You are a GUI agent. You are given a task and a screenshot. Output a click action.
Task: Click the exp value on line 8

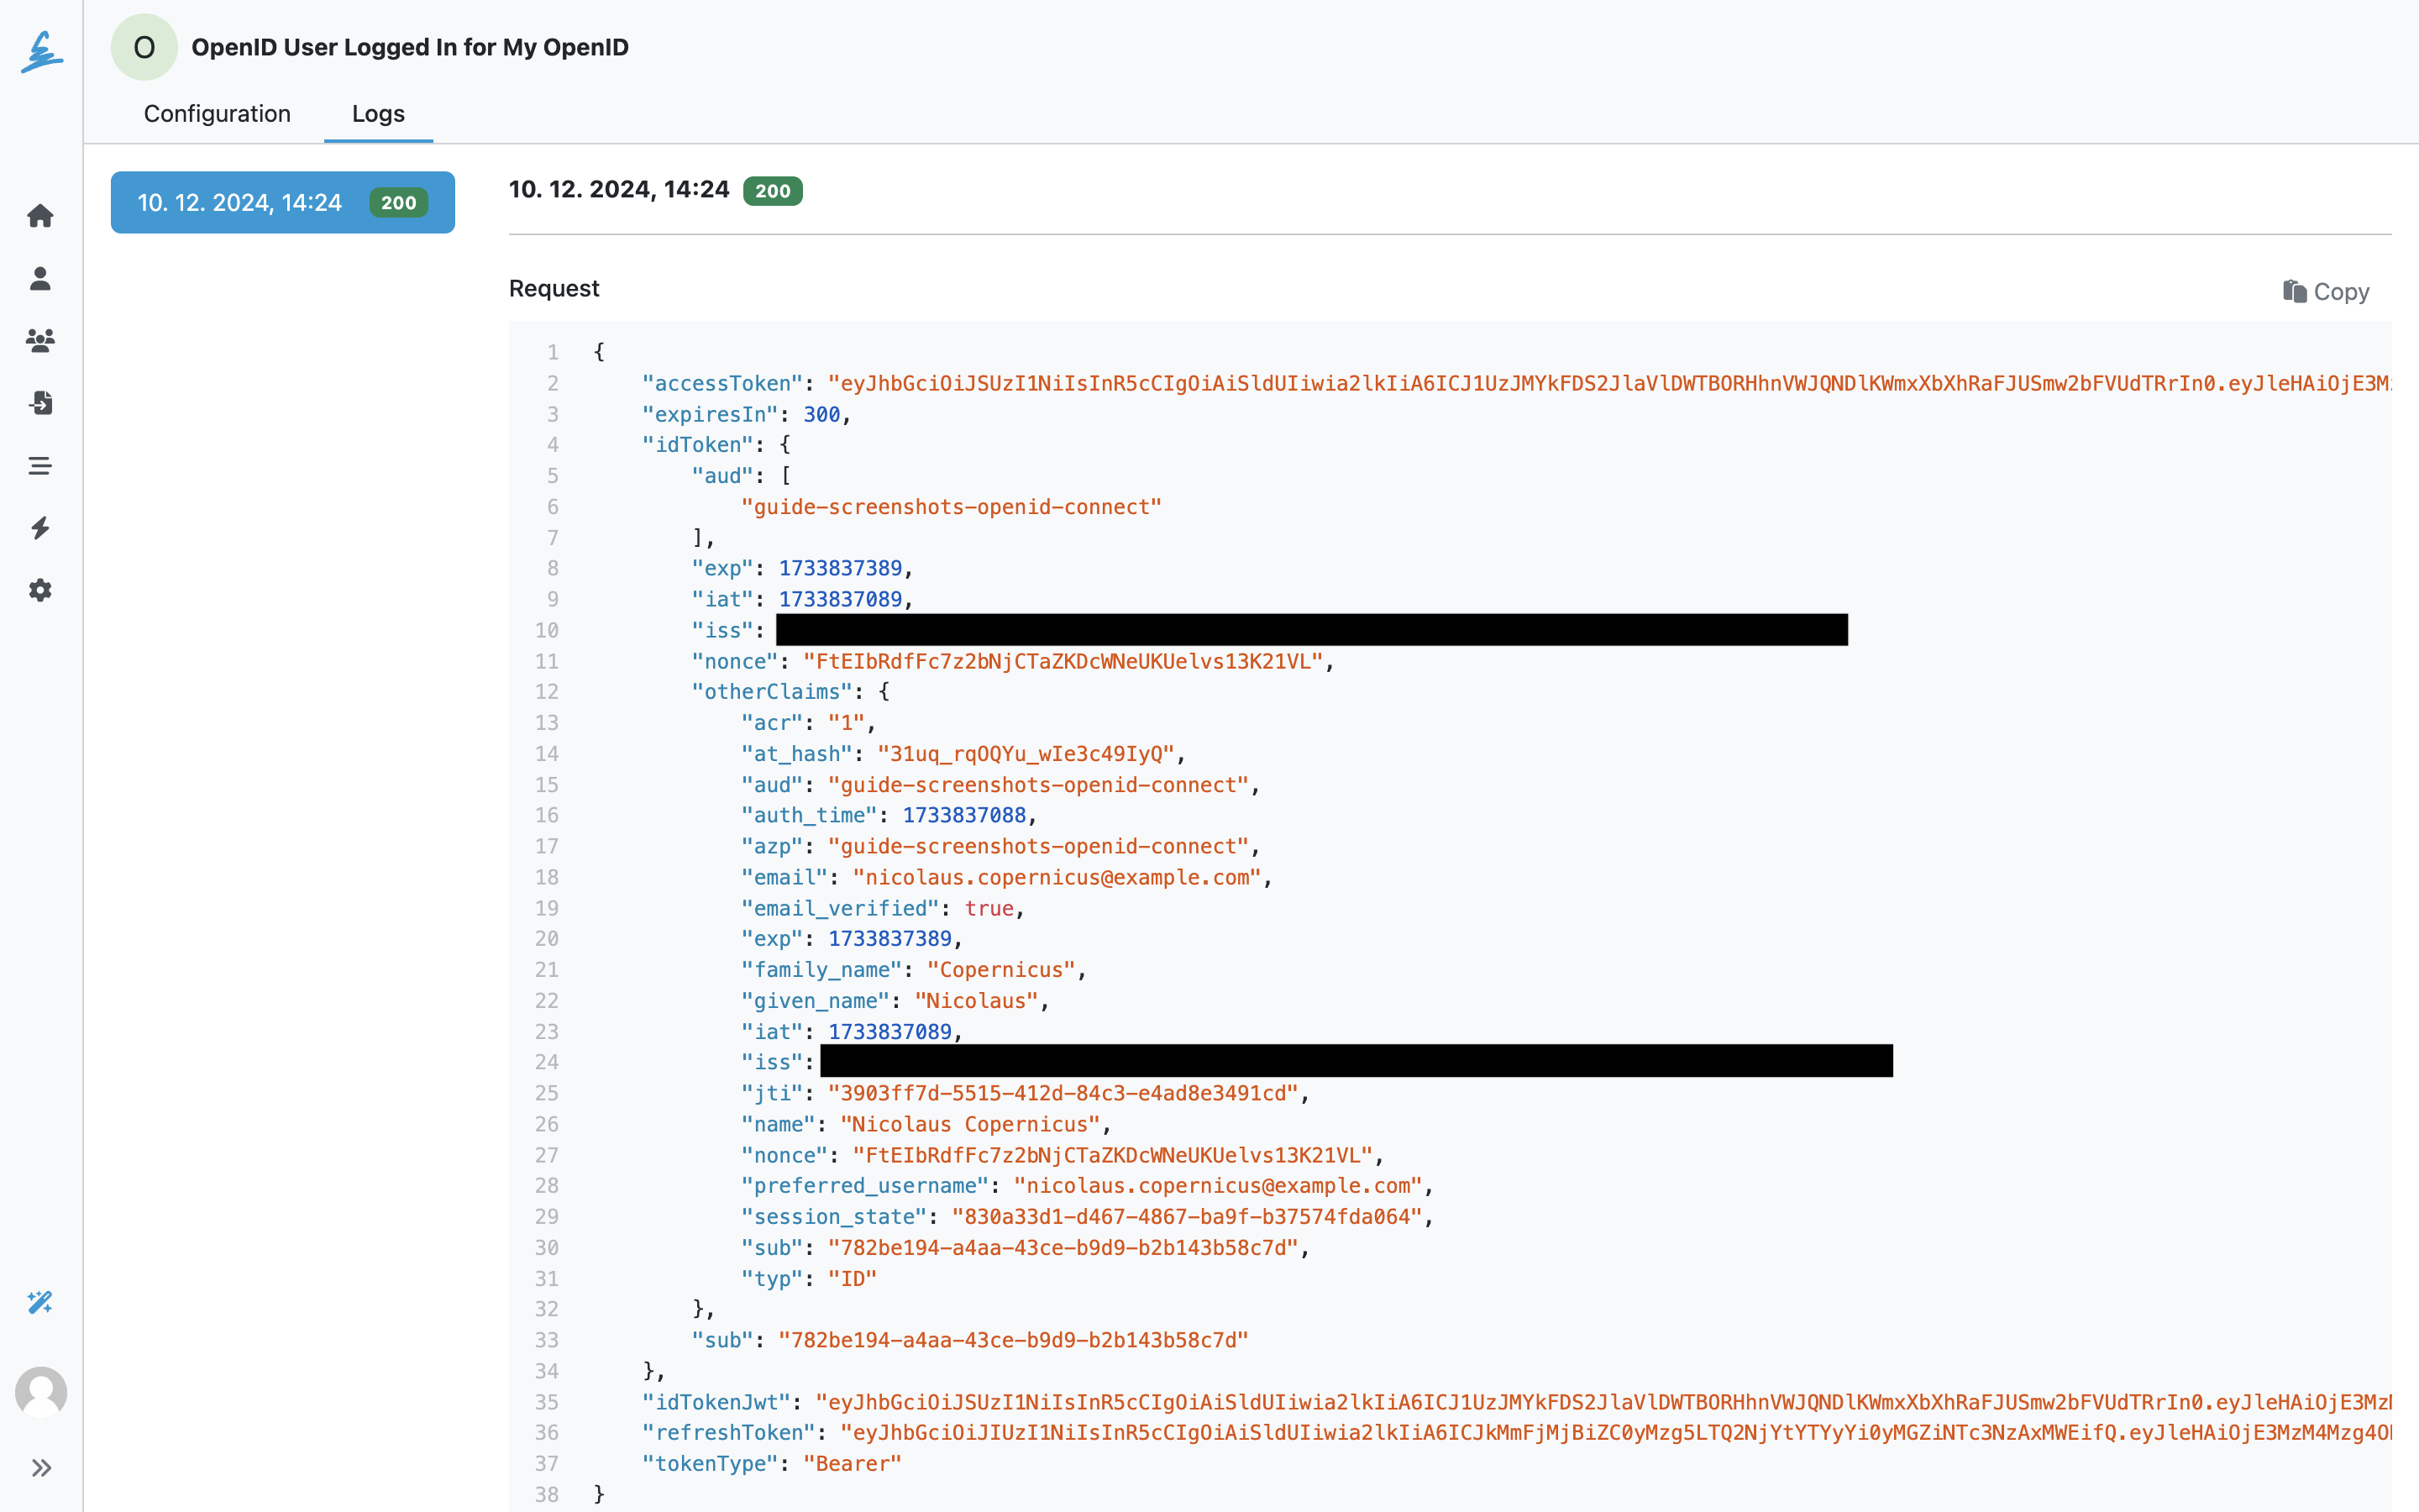pos(840,568)
